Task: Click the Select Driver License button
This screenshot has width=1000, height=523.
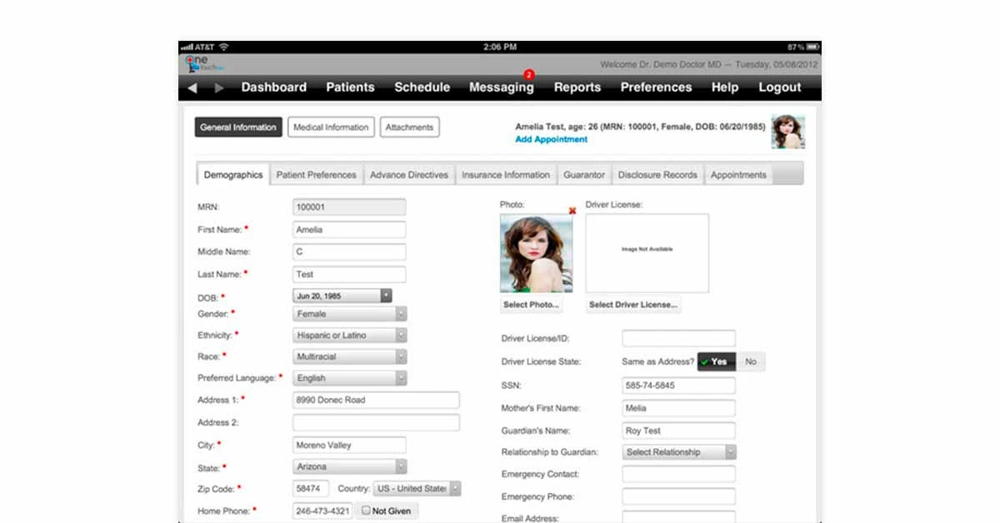Action: (x=635, y=305)
